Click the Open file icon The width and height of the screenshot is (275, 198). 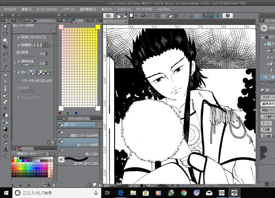point(125,16)
